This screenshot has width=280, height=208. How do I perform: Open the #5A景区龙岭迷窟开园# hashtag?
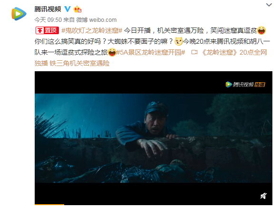151,52
